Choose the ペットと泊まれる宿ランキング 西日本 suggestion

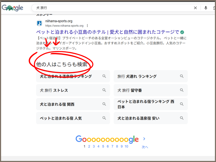click(x=146, y=104)
